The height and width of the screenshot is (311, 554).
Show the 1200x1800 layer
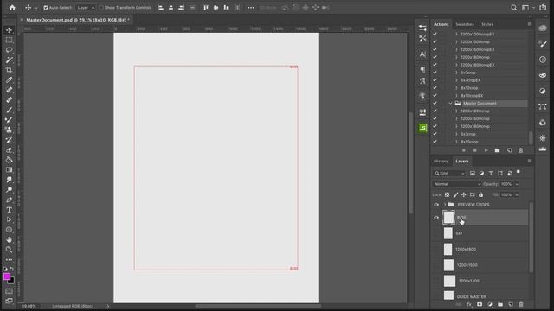[x=436, y=250]
